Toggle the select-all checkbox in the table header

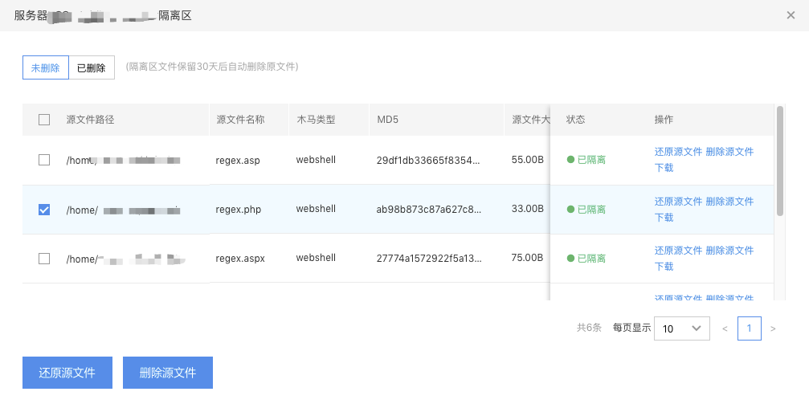coord(44,120)
